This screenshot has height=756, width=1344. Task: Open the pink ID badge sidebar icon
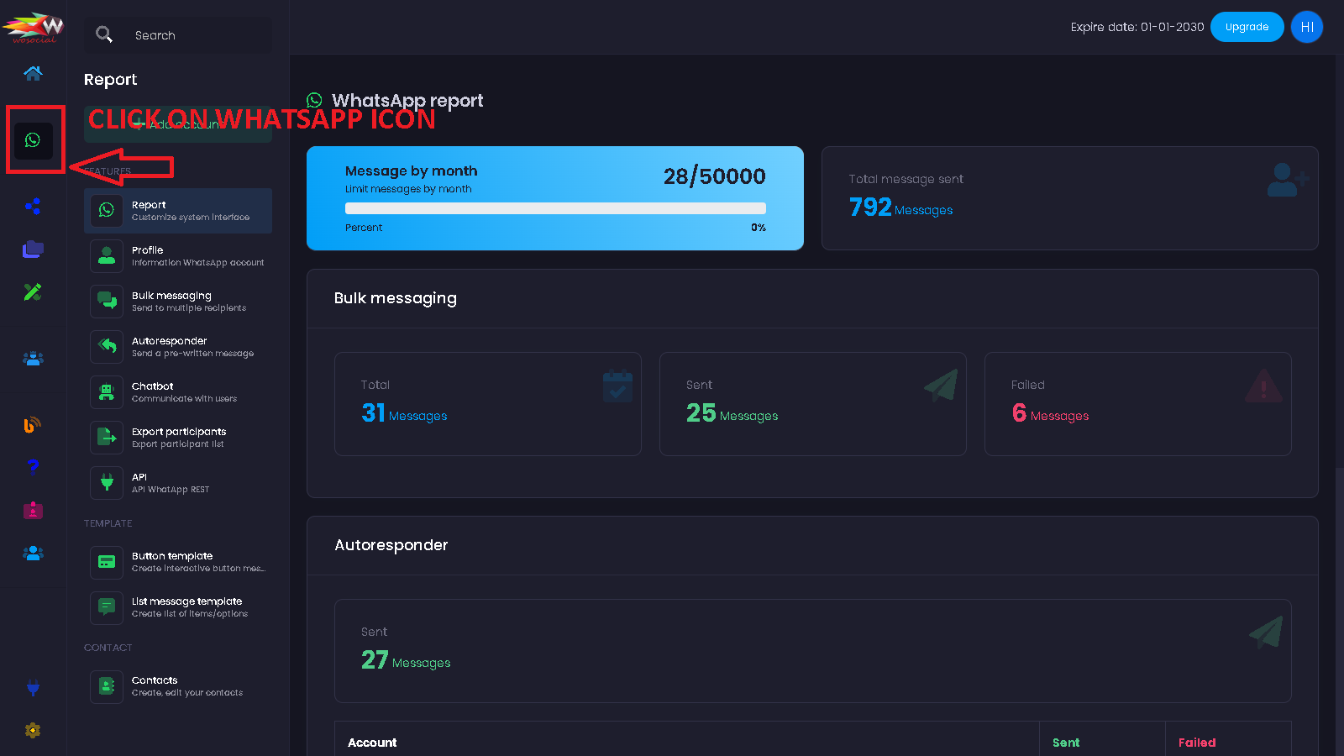click(x=33, y=510)
